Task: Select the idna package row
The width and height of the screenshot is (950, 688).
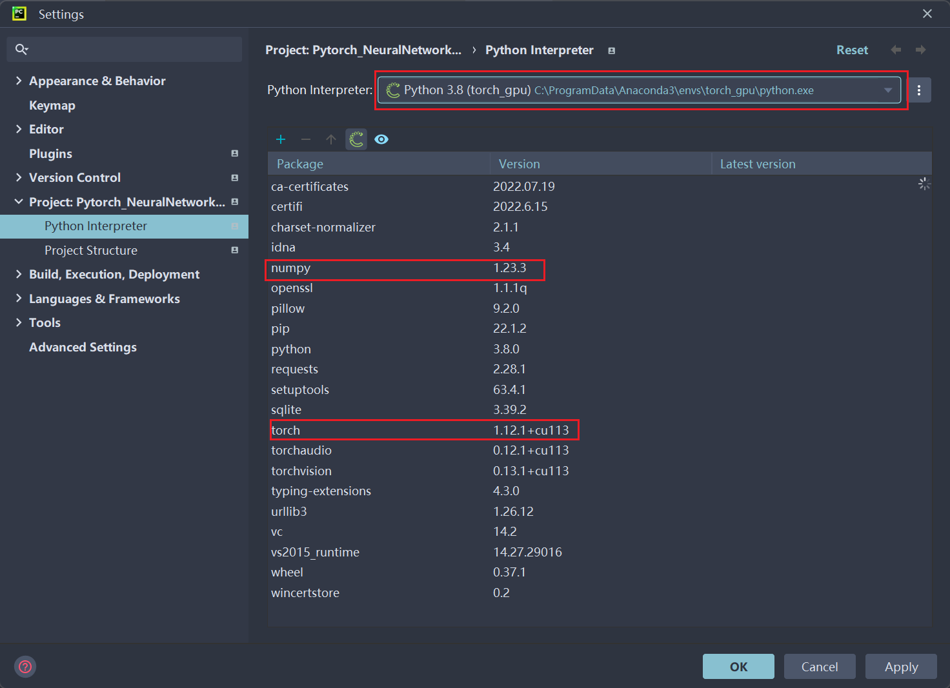Action: pyautogui.click(x=600, y=247)
